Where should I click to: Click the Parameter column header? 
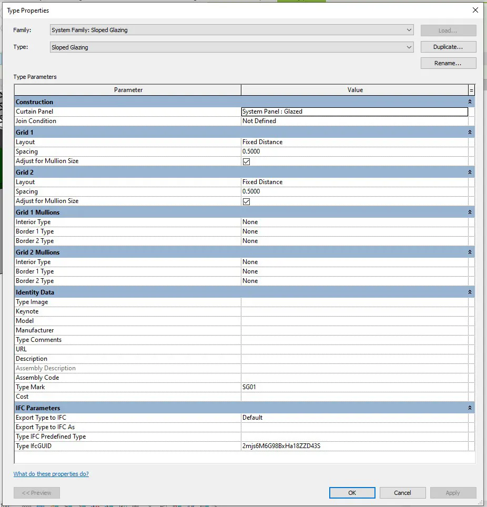point(128,90)
